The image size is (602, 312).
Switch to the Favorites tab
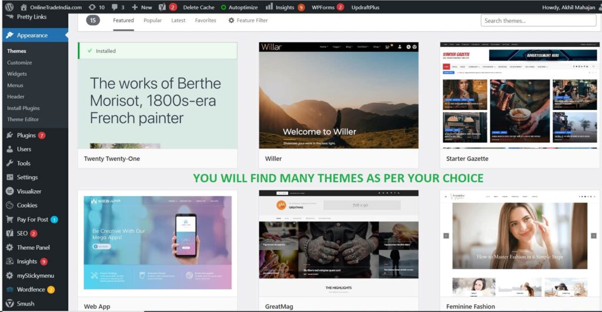point(205,21)
